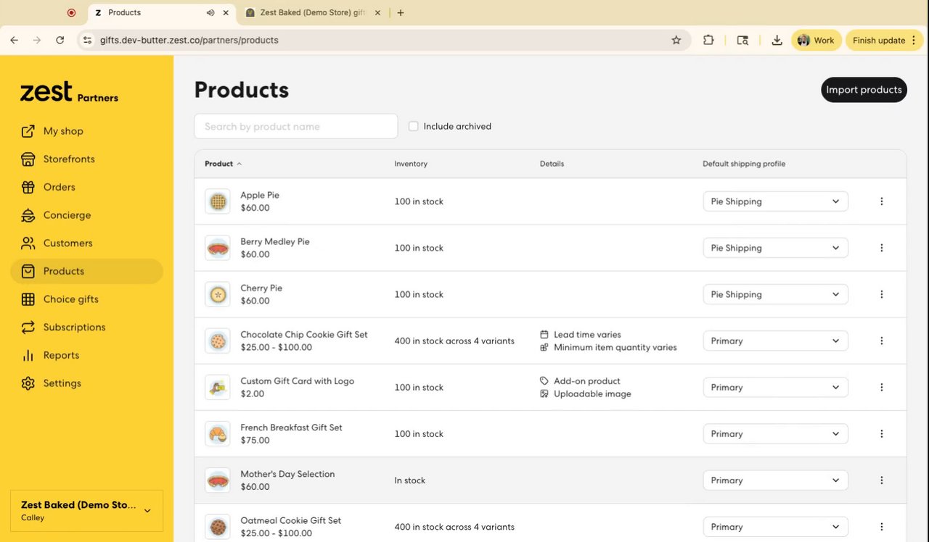Open Storefronts via its shop icon

pyautogui.click(x=28, y=159)
